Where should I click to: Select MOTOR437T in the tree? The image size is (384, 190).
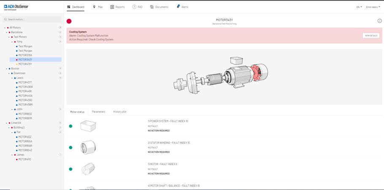tap(25, 82)
